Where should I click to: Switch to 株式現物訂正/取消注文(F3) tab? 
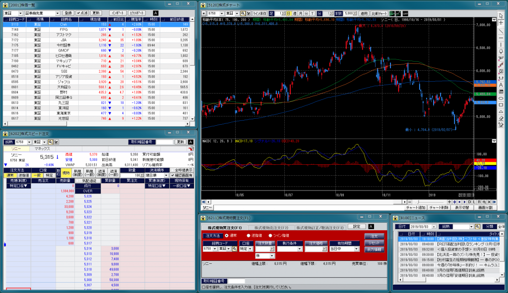[x=320, y=228]
